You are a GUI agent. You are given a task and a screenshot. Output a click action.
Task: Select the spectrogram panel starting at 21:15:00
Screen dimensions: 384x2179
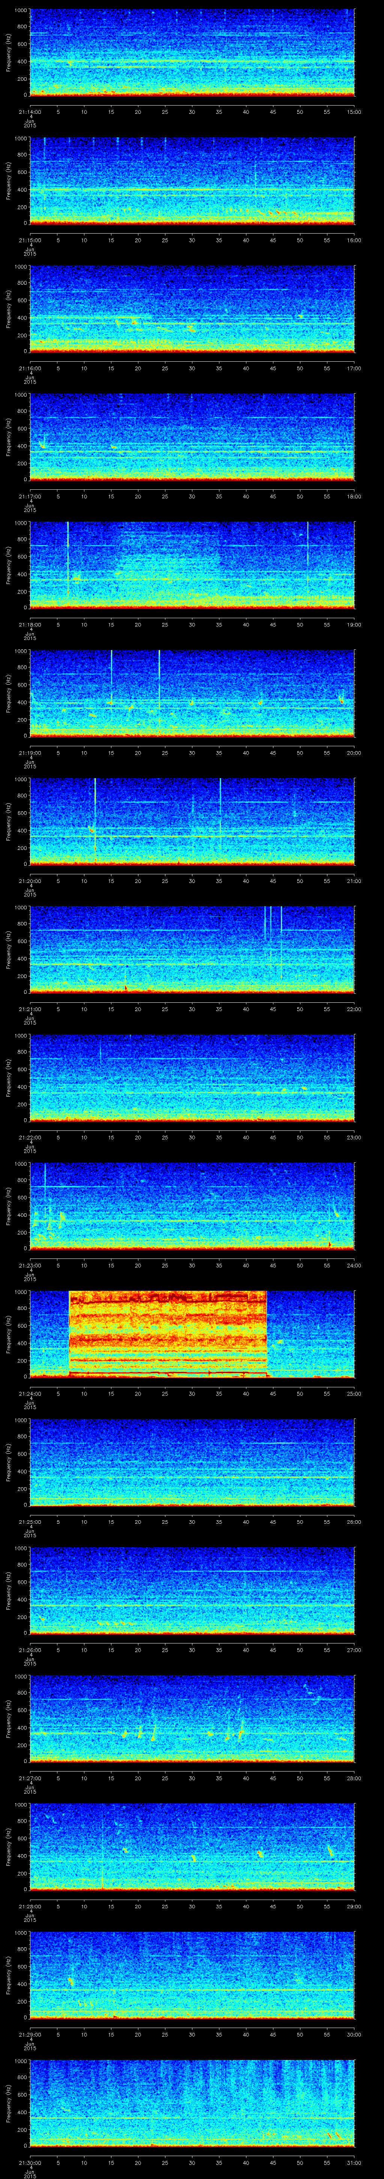coord(192,180)
